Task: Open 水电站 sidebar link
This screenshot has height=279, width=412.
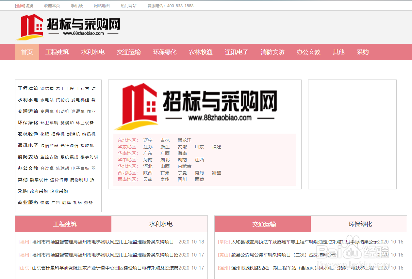Action: click(x=47, y=100)
